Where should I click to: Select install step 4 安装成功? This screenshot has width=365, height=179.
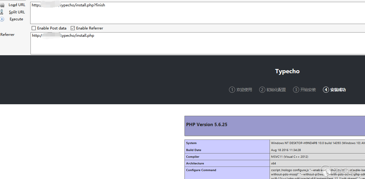pyautogui.click(x=334, y=89)
